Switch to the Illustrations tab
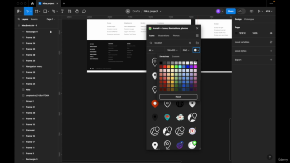The width and height of the screenshot is (290, 163). coord(164,36)
